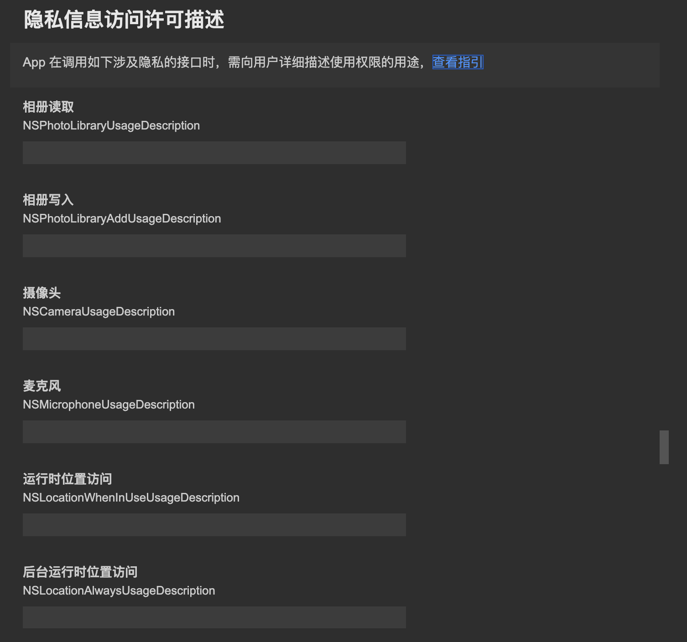This screenshot has height=642, width=687.
Task: Click the 运行时位置访问 label
Action: coord(68,479)
